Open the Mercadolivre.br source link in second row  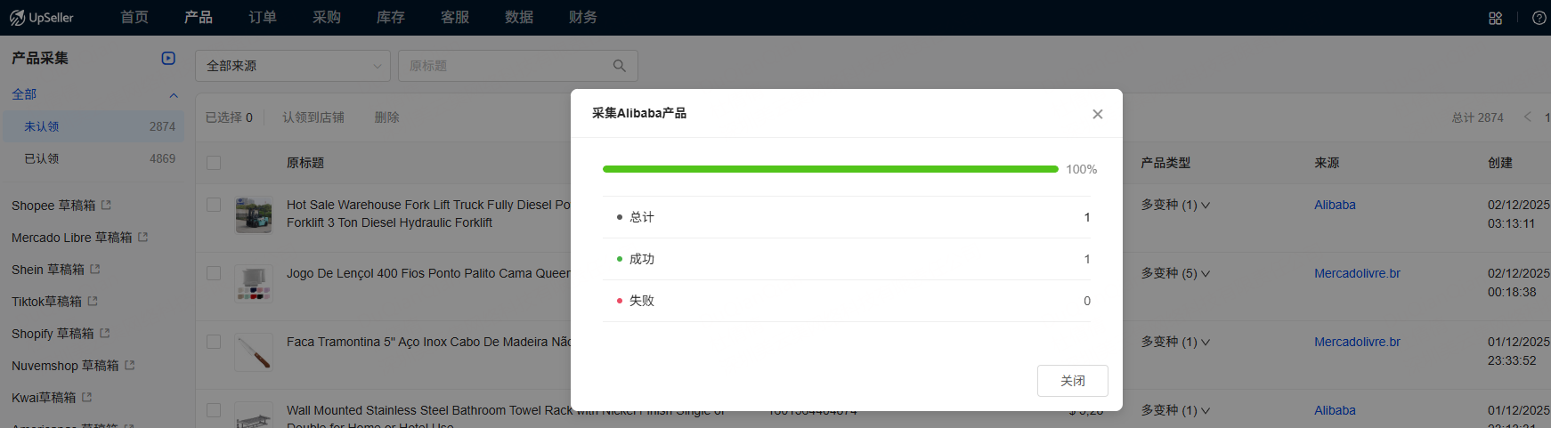(1357, 273)
